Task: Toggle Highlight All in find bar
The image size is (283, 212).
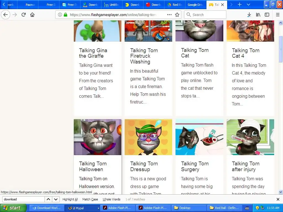Action: point(70,199)
